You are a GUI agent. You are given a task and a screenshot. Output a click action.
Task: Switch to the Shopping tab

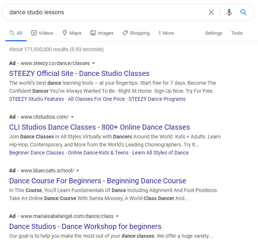click(136, 33)
